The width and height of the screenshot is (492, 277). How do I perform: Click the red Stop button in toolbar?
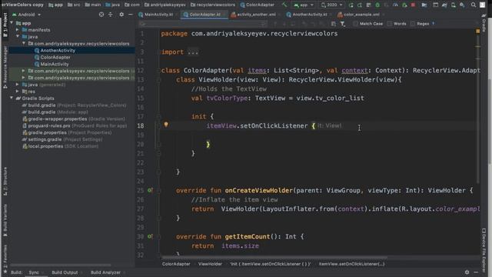414,5
